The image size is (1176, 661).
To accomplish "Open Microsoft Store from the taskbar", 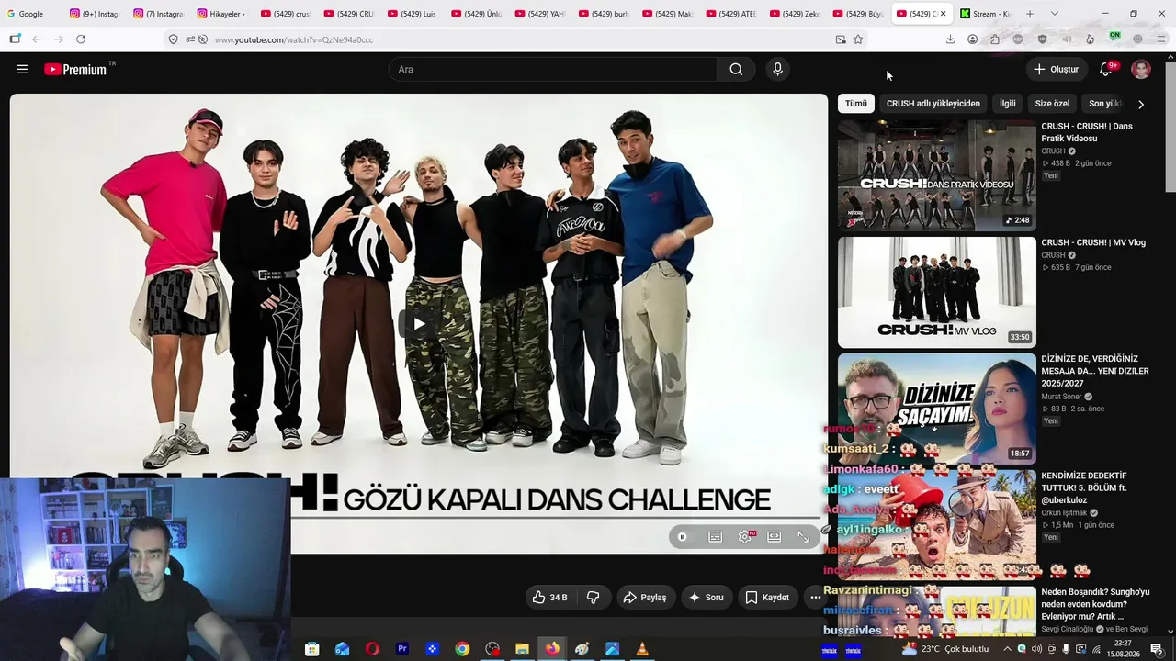I will (x=311, y=649).
